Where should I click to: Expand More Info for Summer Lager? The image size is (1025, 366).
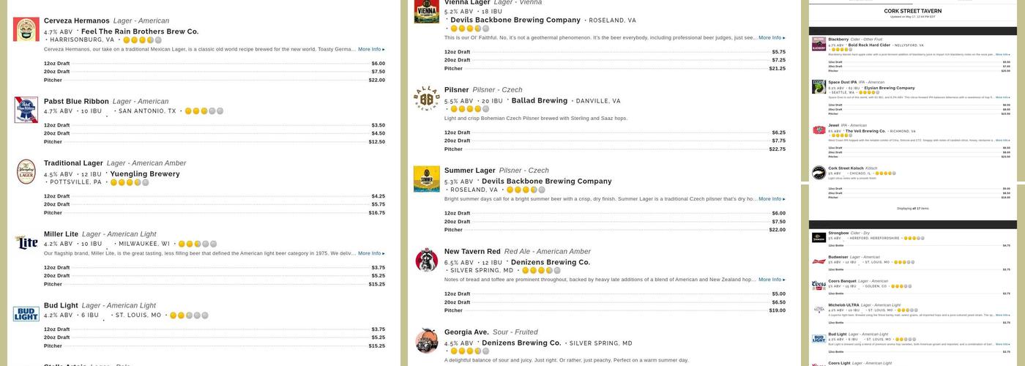pos(772,199)
